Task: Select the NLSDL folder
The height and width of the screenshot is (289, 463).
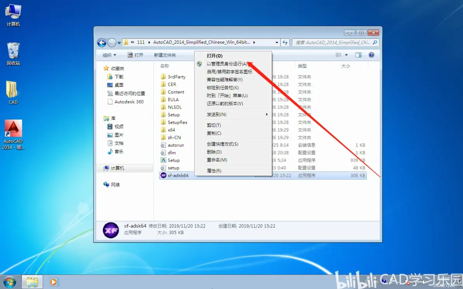Action: click(x=171, y=107)
